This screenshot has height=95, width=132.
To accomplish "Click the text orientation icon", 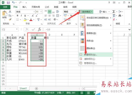I will pyautogui.click(x=55, y=19).
